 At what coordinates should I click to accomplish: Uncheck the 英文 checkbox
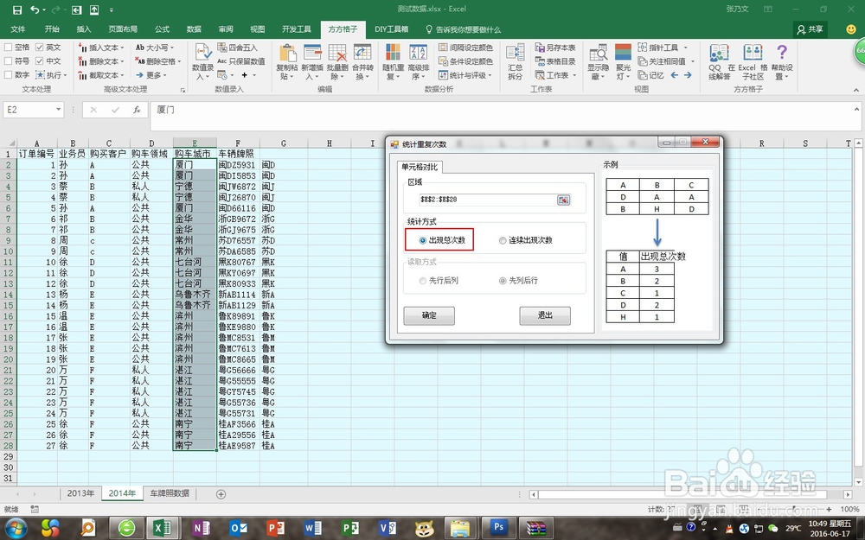(x=40, y=48)
